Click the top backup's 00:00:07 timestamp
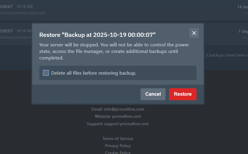Screen dimensions: 248x154 pyautogui.click(x=6, y=7)
